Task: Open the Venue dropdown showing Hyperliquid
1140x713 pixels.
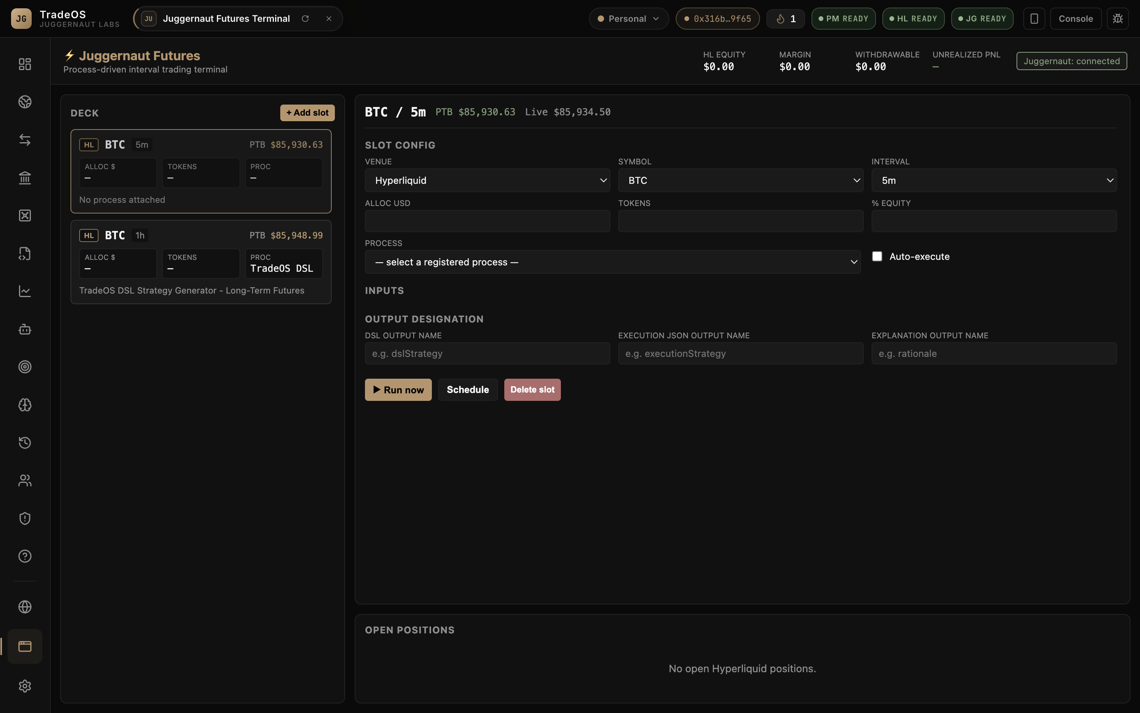Action: (487, 180)
